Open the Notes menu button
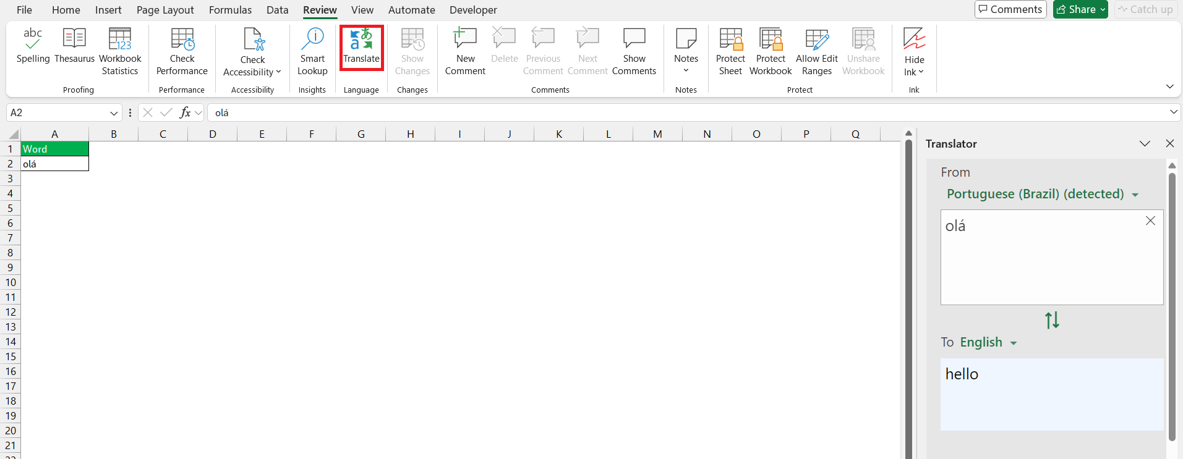The height and width of the screenshot is (459, 1183). click(x=686, y=51)
